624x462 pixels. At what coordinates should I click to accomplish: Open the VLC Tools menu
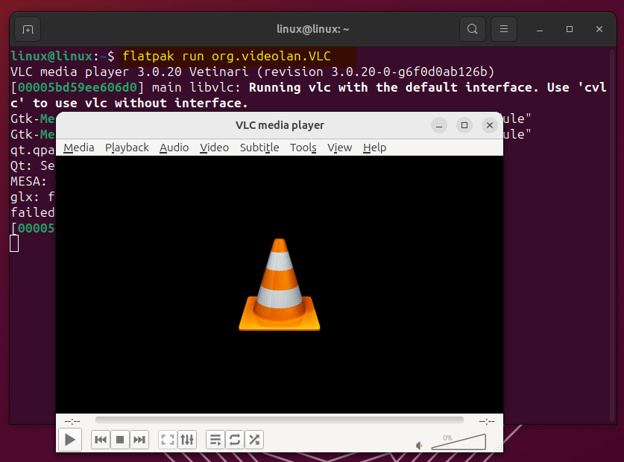pos(303,148)
